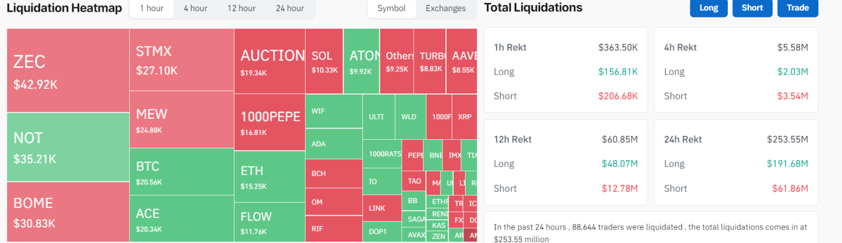Image resolution: width=842 pixels, height=243 pixels.
Task: Click the ZEC heatmap tile
Action: (x=68, y=70)
